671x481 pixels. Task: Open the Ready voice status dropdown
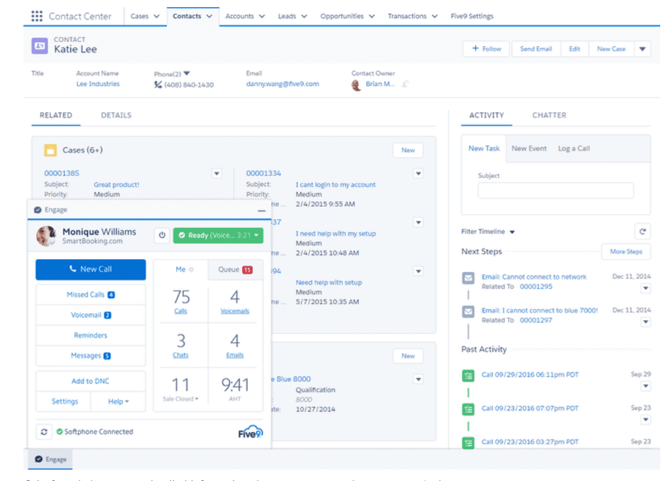255,235
